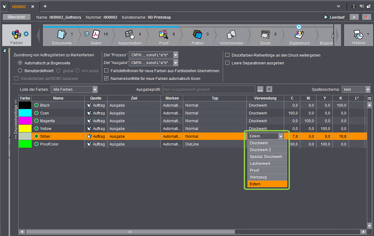The image size is (374, 236).
Task: Open the Liste der Farben dropdown
Action: [75, 89]
